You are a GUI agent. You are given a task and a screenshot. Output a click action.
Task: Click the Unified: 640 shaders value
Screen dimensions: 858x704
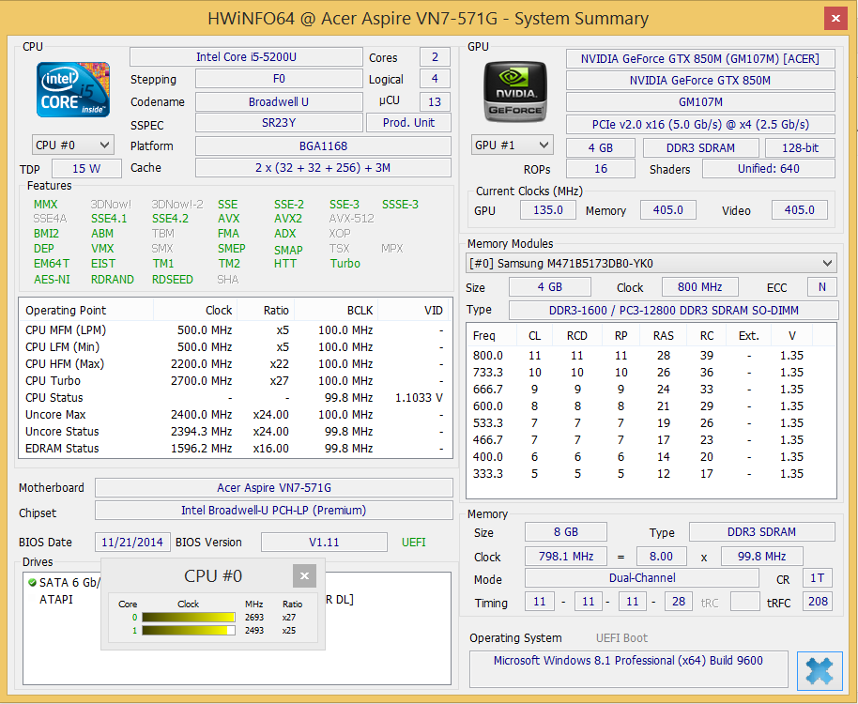[x=769, y=169]
